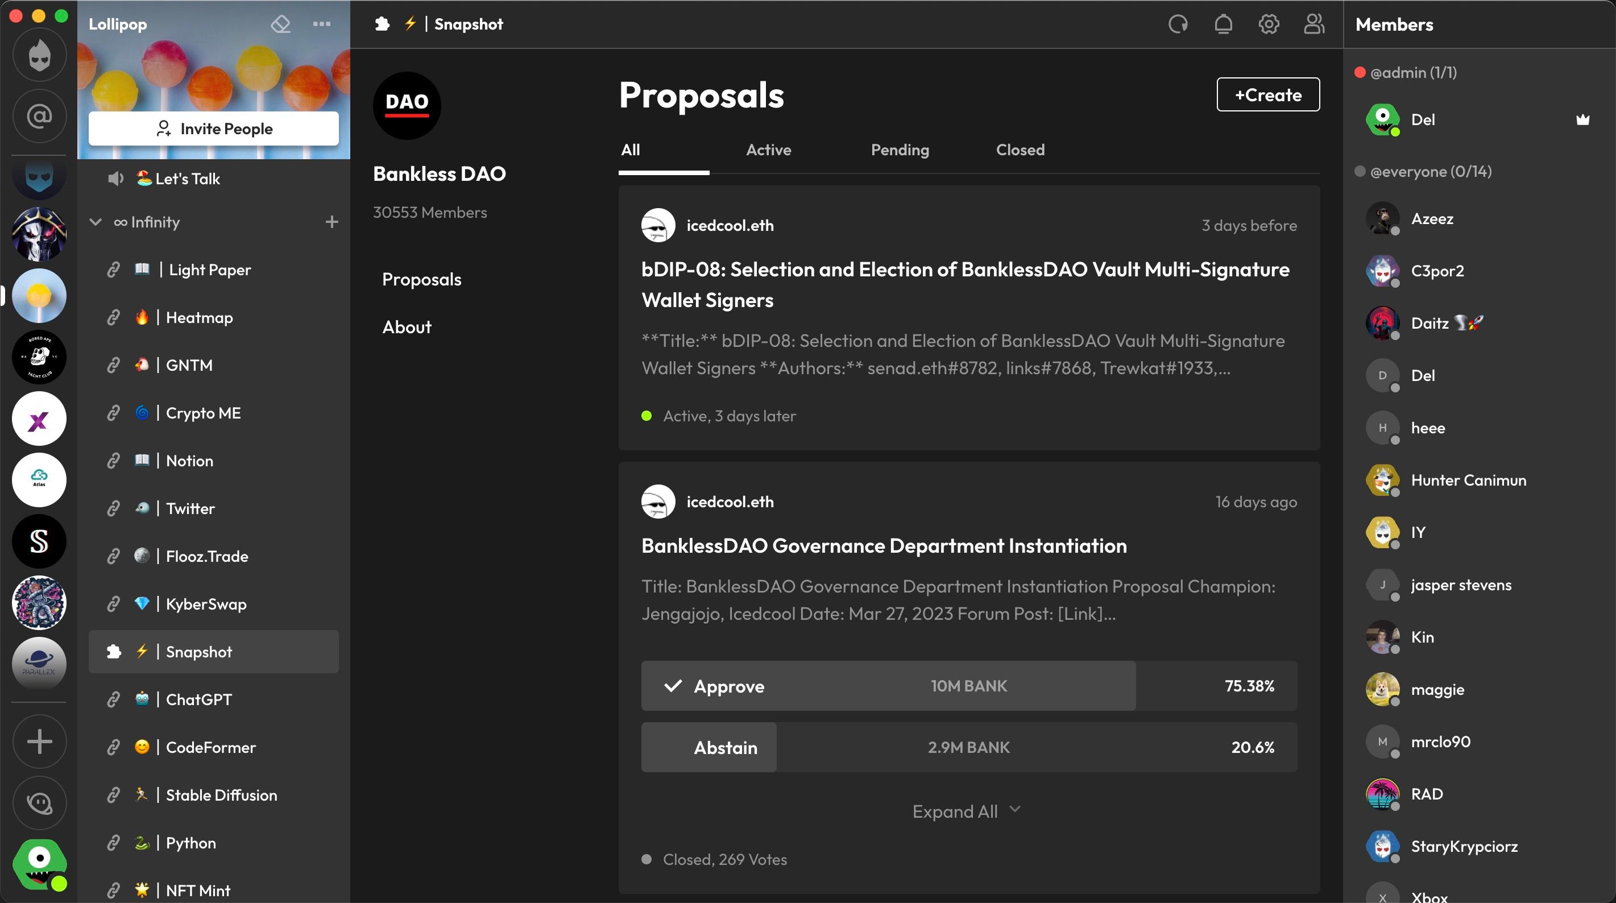
Task: Click member RAD avatar
Action: (x=1382, y=794)
